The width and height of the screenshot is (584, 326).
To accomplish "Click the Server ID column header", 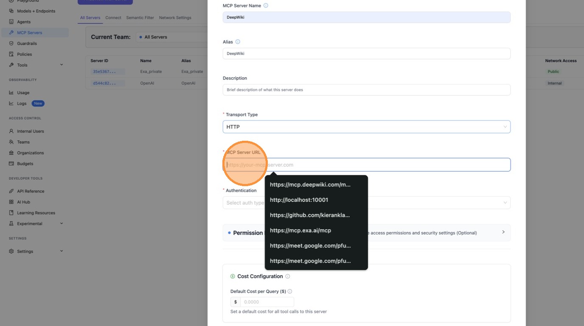I will (99, 61).
